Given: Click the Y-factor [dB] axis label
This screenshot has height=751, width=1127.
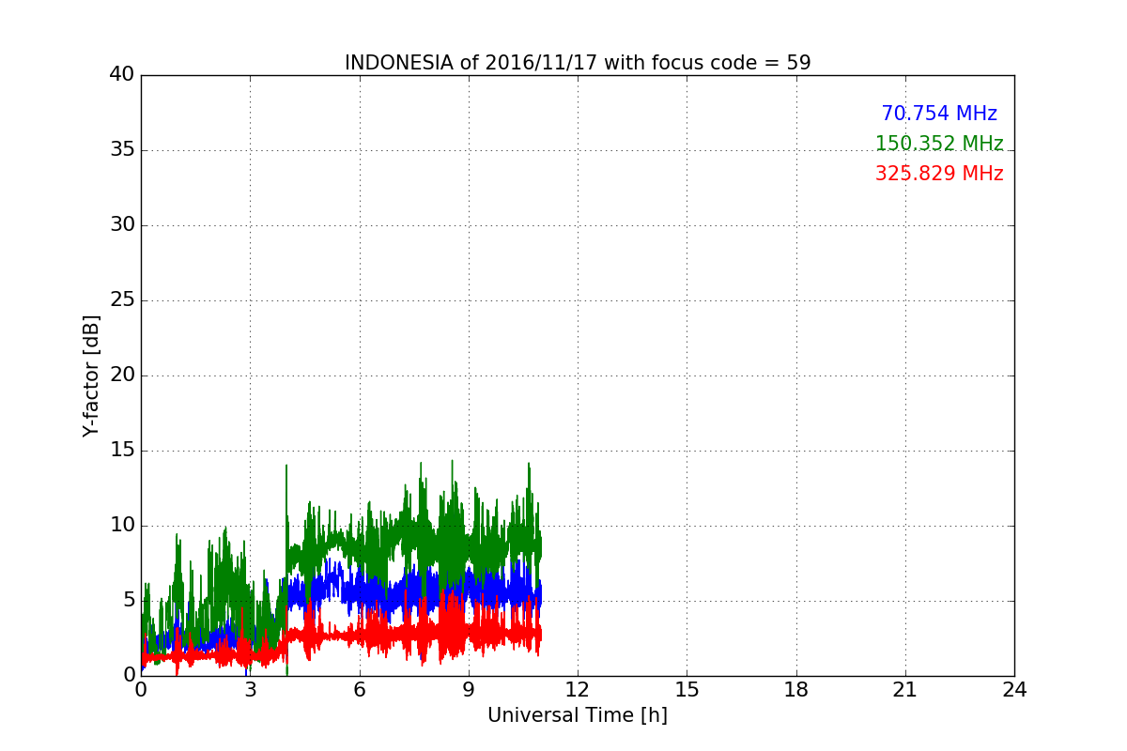Looking at the screenshot, I should [91, 375].
